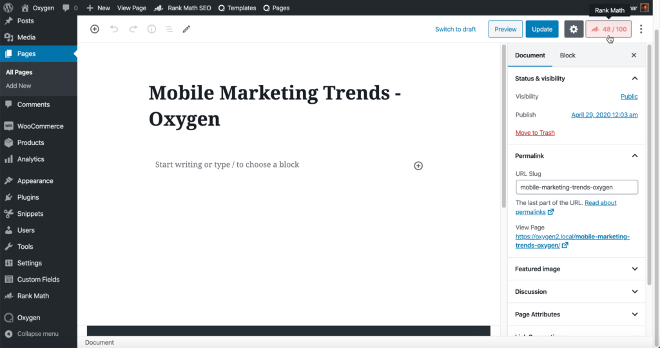Open Rank Math SEO admin bar menu
Image resolution: width=660 pixels, height=348 pixels.
pyautogui.click(x=182, y=8)
